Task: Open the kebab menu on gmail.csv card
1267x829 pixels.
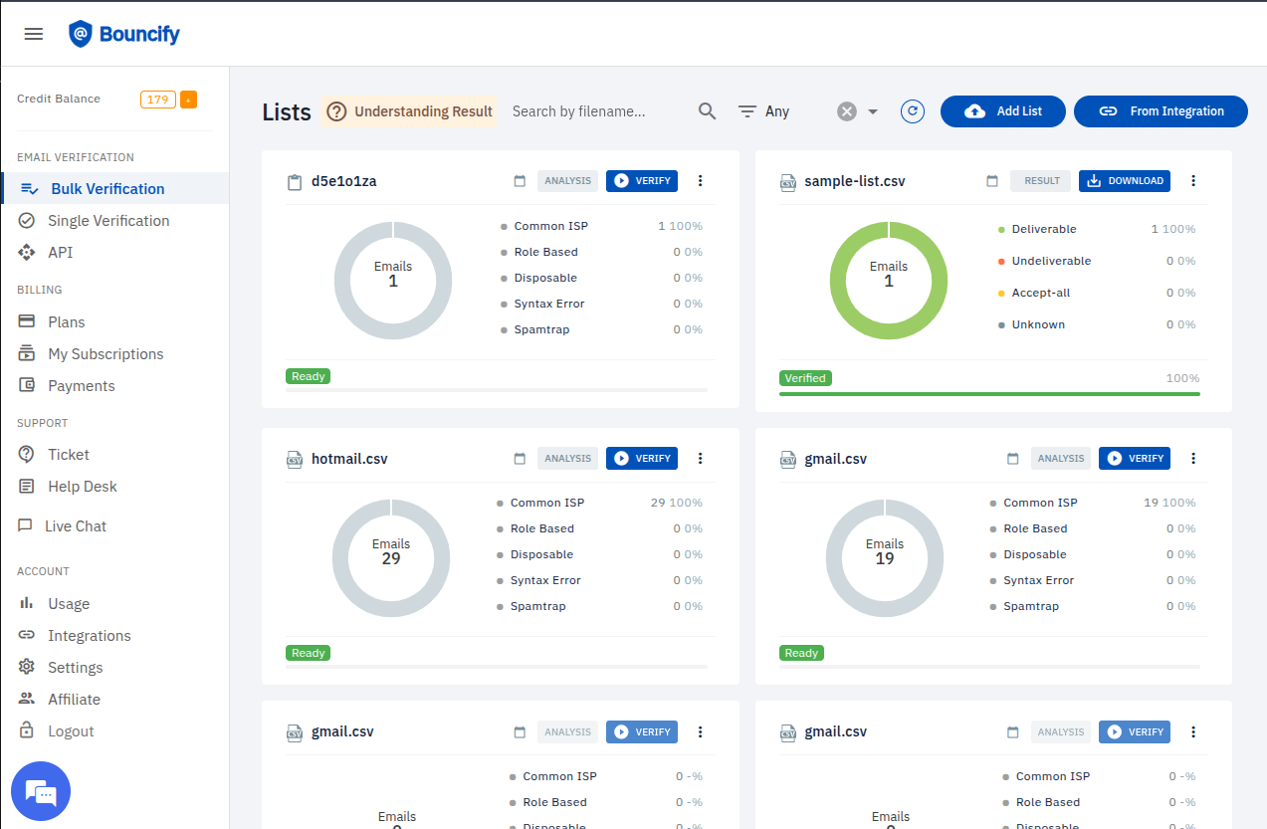Action: click(1193, 458)
